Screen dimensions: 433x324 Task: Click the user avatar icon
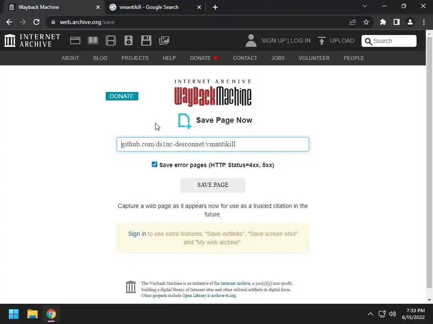251,40
